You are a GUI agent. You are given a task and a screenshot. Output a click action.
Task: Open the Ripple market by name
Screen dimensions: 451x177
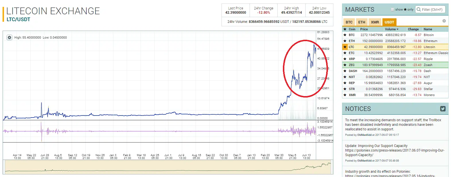click(x=428, y=59)
